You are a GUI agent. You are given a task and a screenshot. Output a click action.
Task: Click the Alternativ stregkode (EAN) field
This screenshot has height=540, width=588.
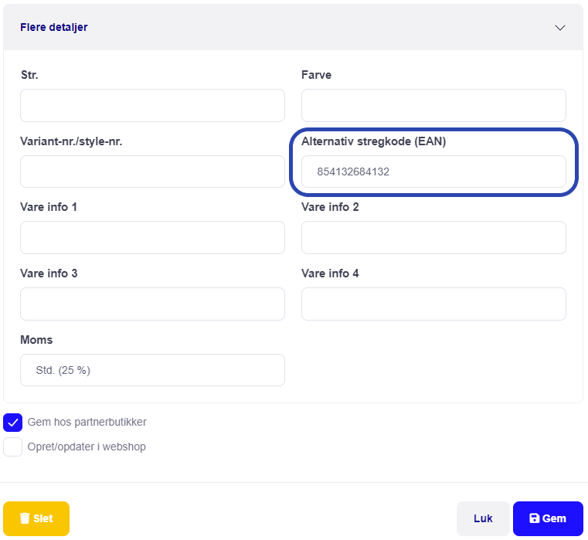[434, 172]
